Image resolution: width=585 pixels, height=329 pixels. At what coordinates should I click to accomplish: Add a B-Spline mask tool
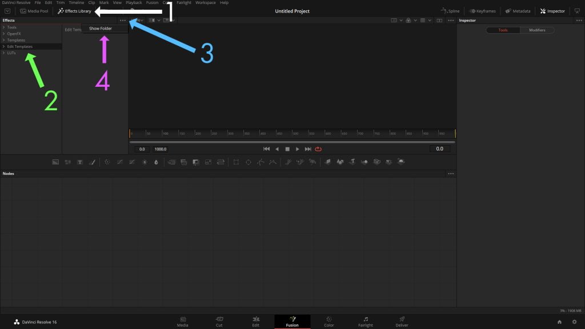pyautogui.click(x=273, y=162)
